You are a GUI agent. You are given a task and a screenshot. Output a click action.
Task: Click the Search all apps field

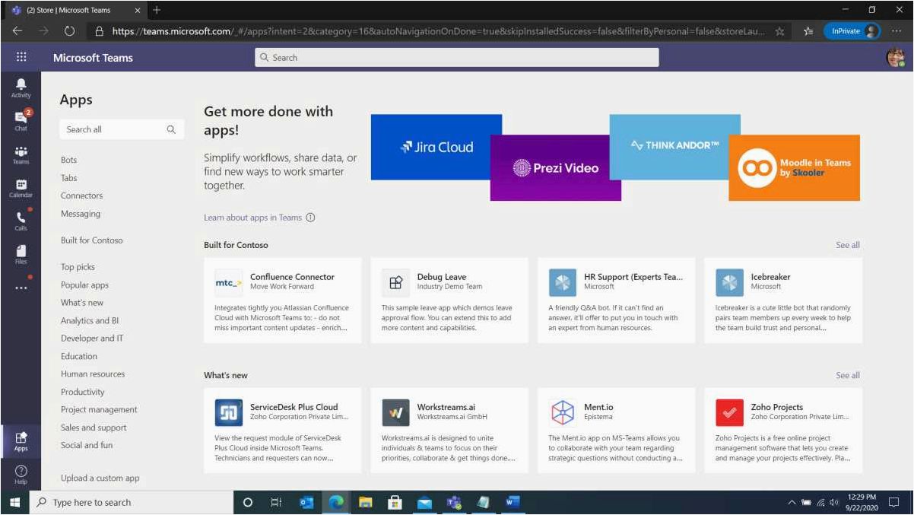pyautogui.click(x=122, y=129)
